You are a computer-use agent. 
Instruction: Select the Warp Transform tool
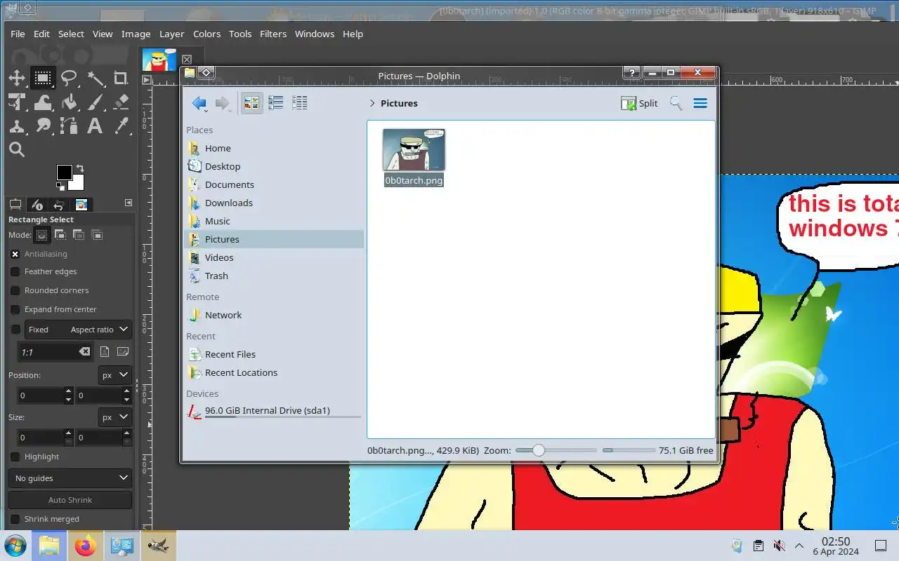pos(42,102)
